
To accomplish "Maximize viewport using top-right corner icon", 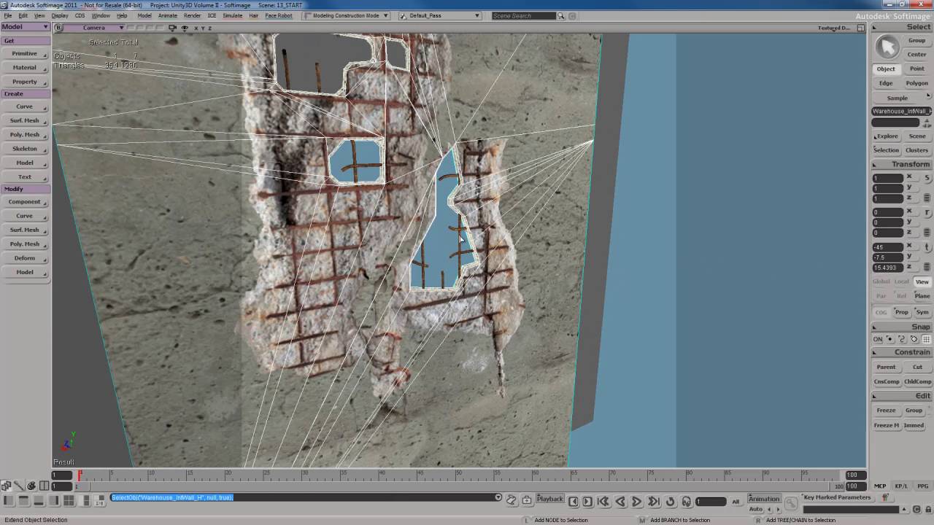I will [x=860, y=28].
